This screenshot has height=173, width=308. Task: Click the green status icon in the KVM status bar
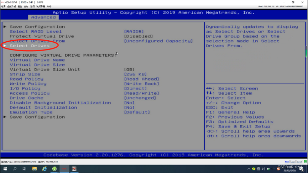click(306, 161)
